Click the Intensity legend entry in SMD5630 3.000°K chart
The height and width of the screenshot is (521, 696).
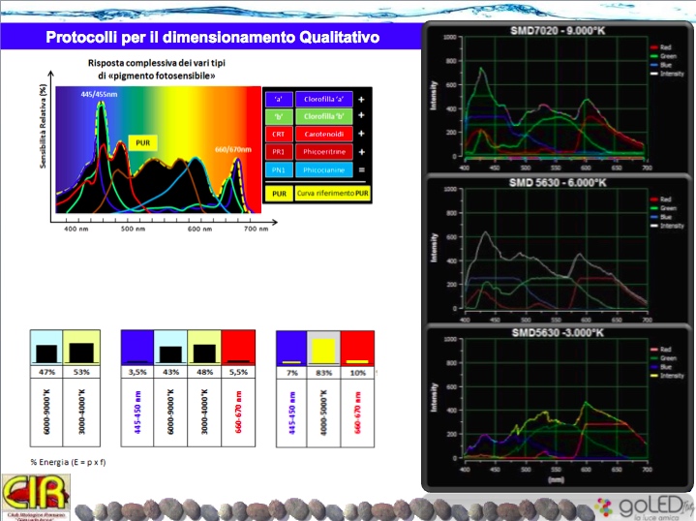point(667,376)
